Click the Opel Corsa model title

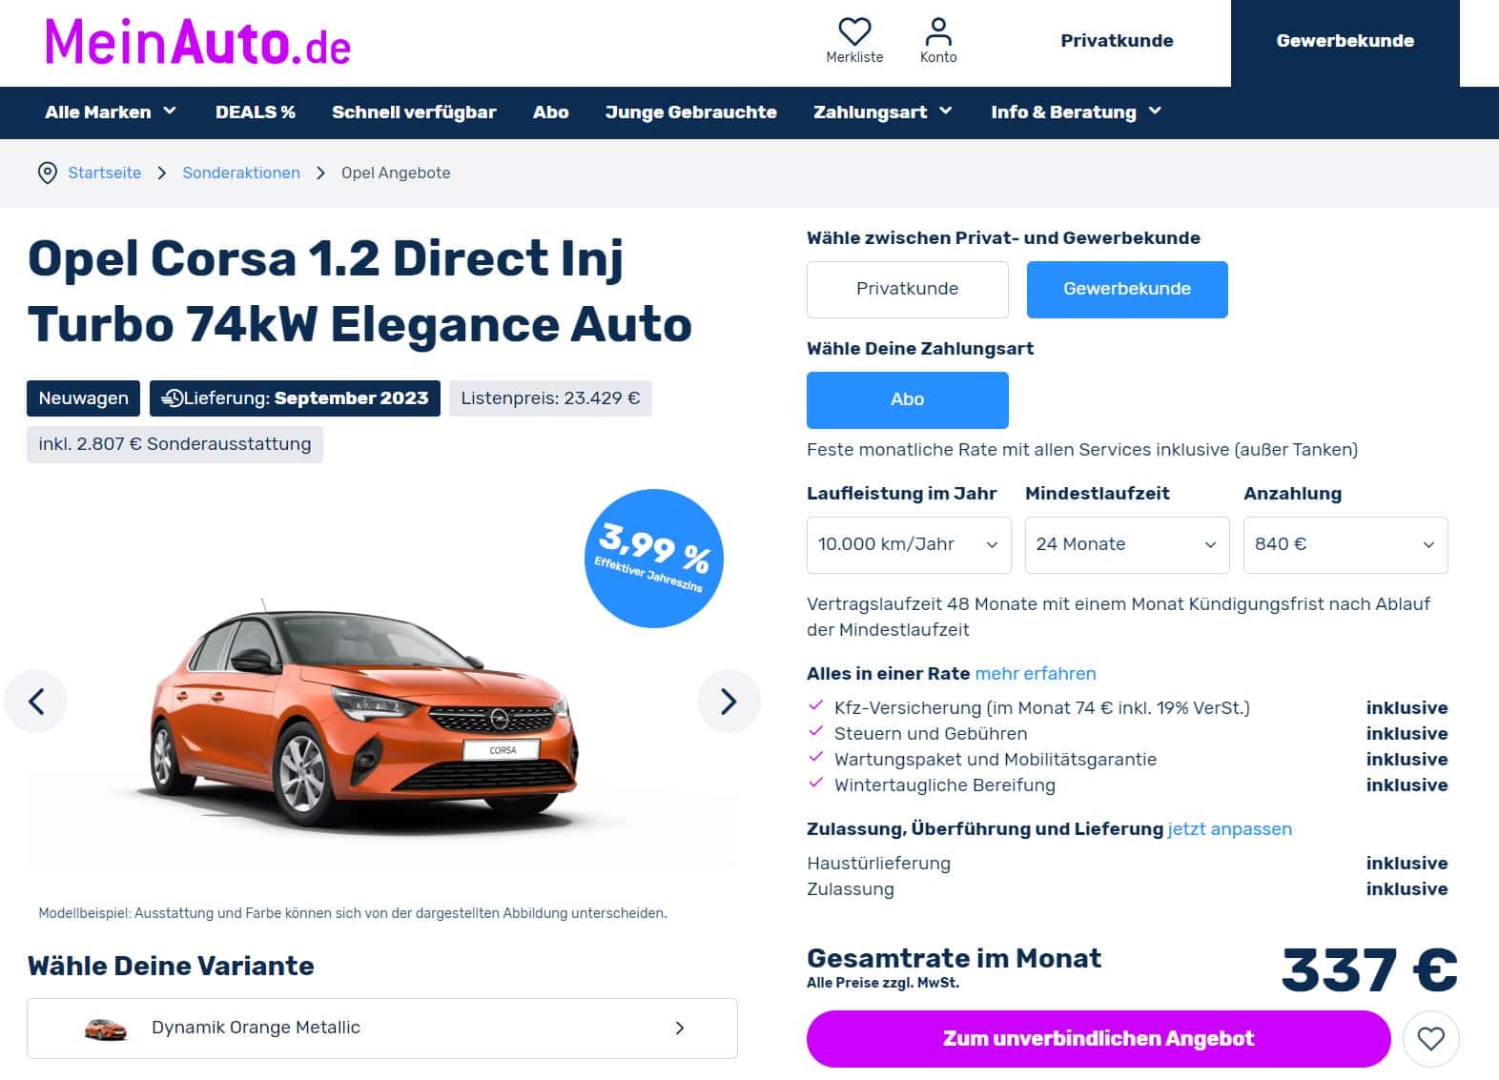[359, 291]
